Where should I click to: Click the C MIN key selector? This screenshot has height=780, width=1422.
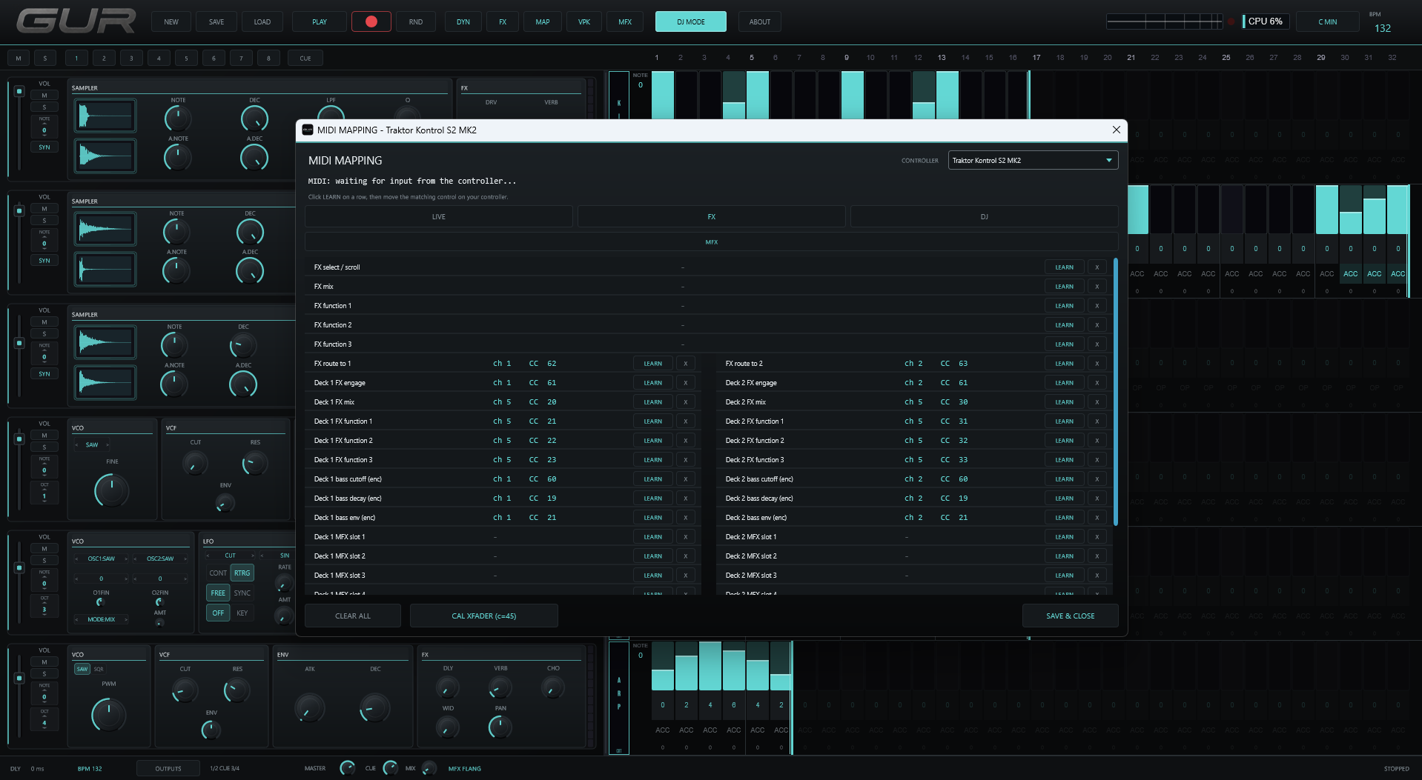(1327, 22)
